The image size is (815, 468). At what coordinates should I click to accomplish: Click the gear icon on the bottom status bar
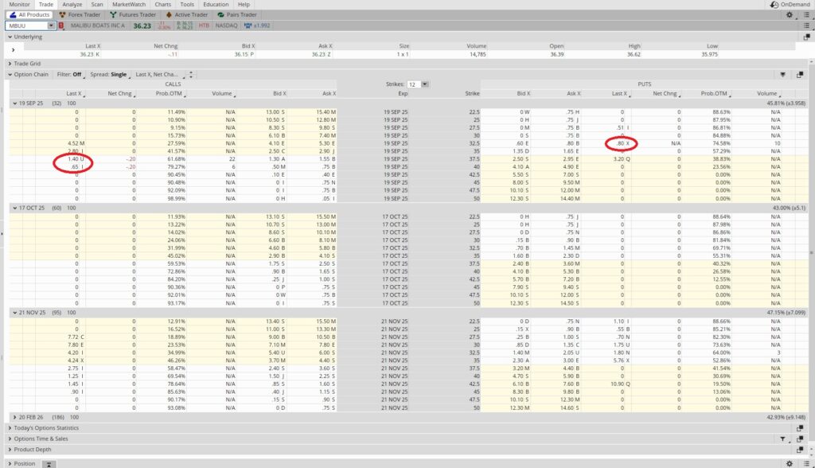(x=789, y=463)
